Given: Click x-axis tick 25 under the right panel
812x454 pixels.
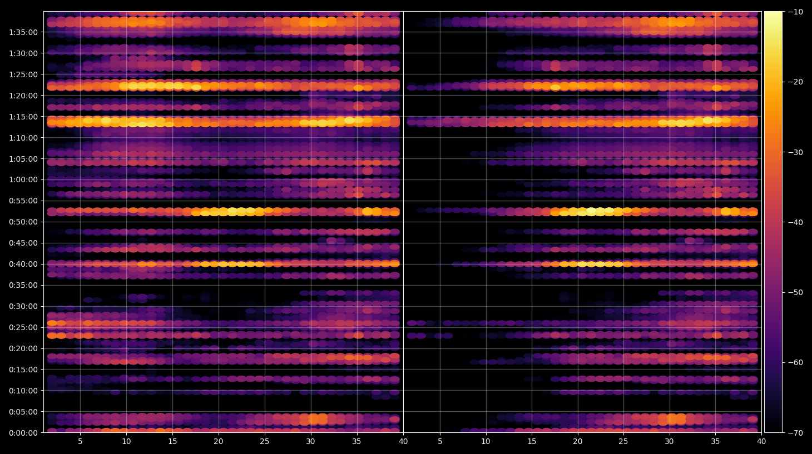Looking at the screenshot, I should coord(623,442).
